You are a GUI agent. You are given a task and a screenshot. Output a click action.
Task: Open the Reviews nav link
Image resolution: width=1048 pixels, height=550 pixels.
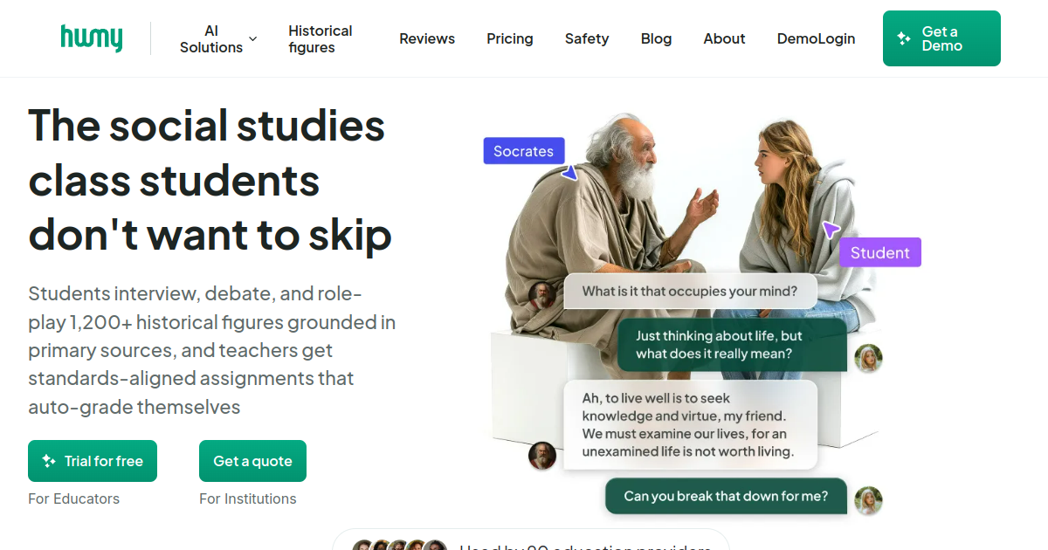(x=427, y=38)
